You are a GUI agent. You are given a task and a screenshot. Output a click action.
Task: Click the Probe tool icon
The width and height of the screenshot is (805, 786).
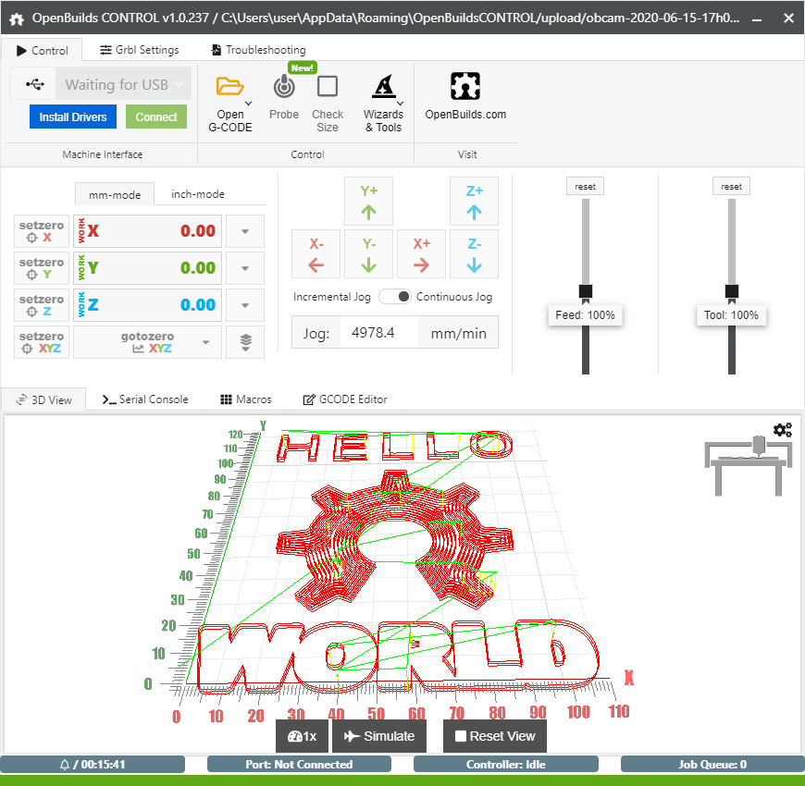click(284, 87)
